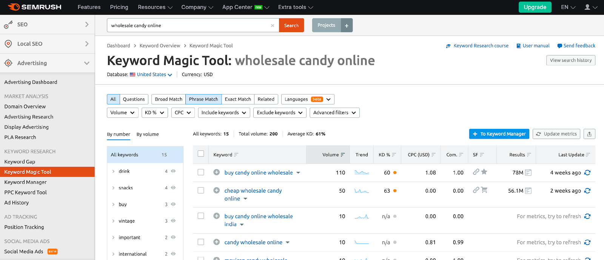This screenshot has height=260, width=604.
Task: Click the Update metrics button
Action: point(556,134)
